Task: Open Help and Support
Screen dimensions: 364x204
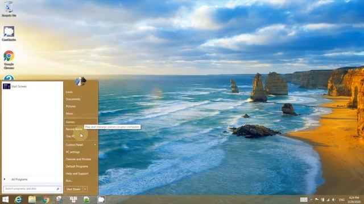Action: point(77,173)
